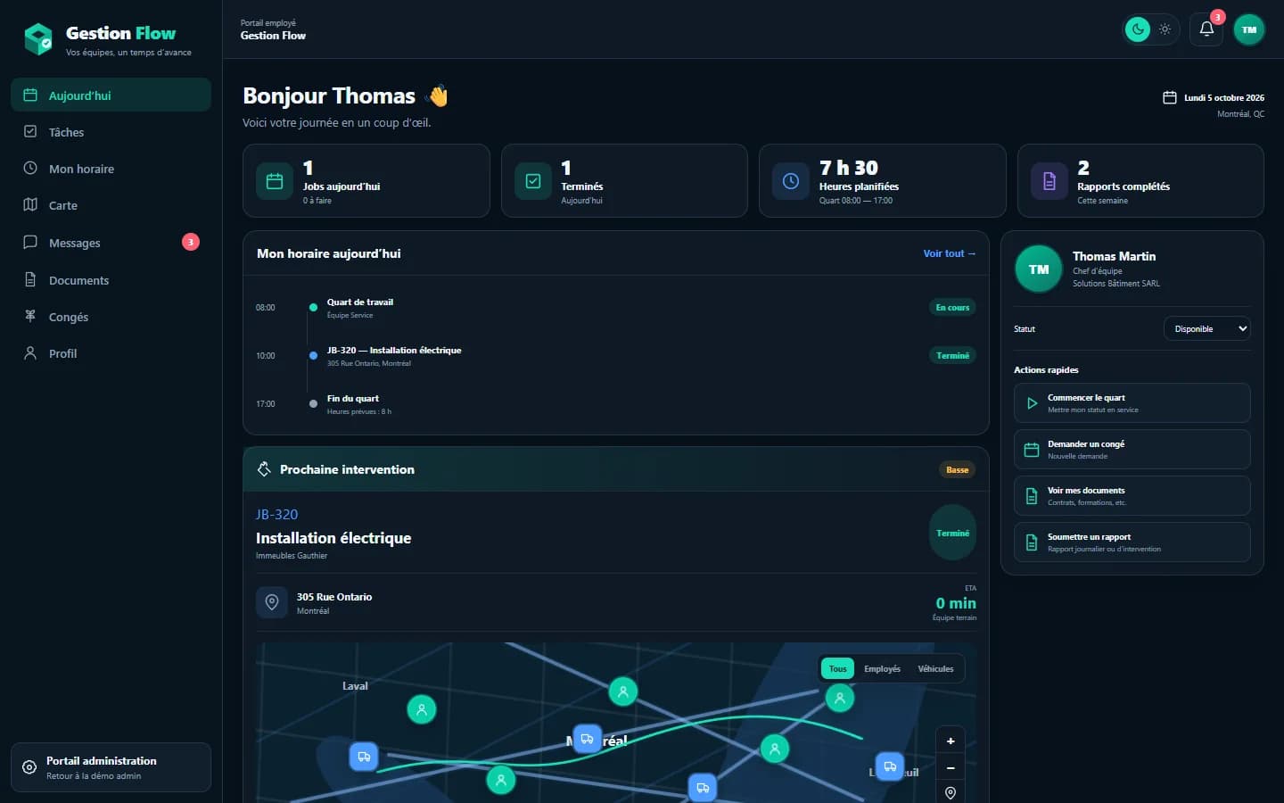The image size is (1284, 803).
Task: Click Portail administration button
Action: click(x=111, y=767)
